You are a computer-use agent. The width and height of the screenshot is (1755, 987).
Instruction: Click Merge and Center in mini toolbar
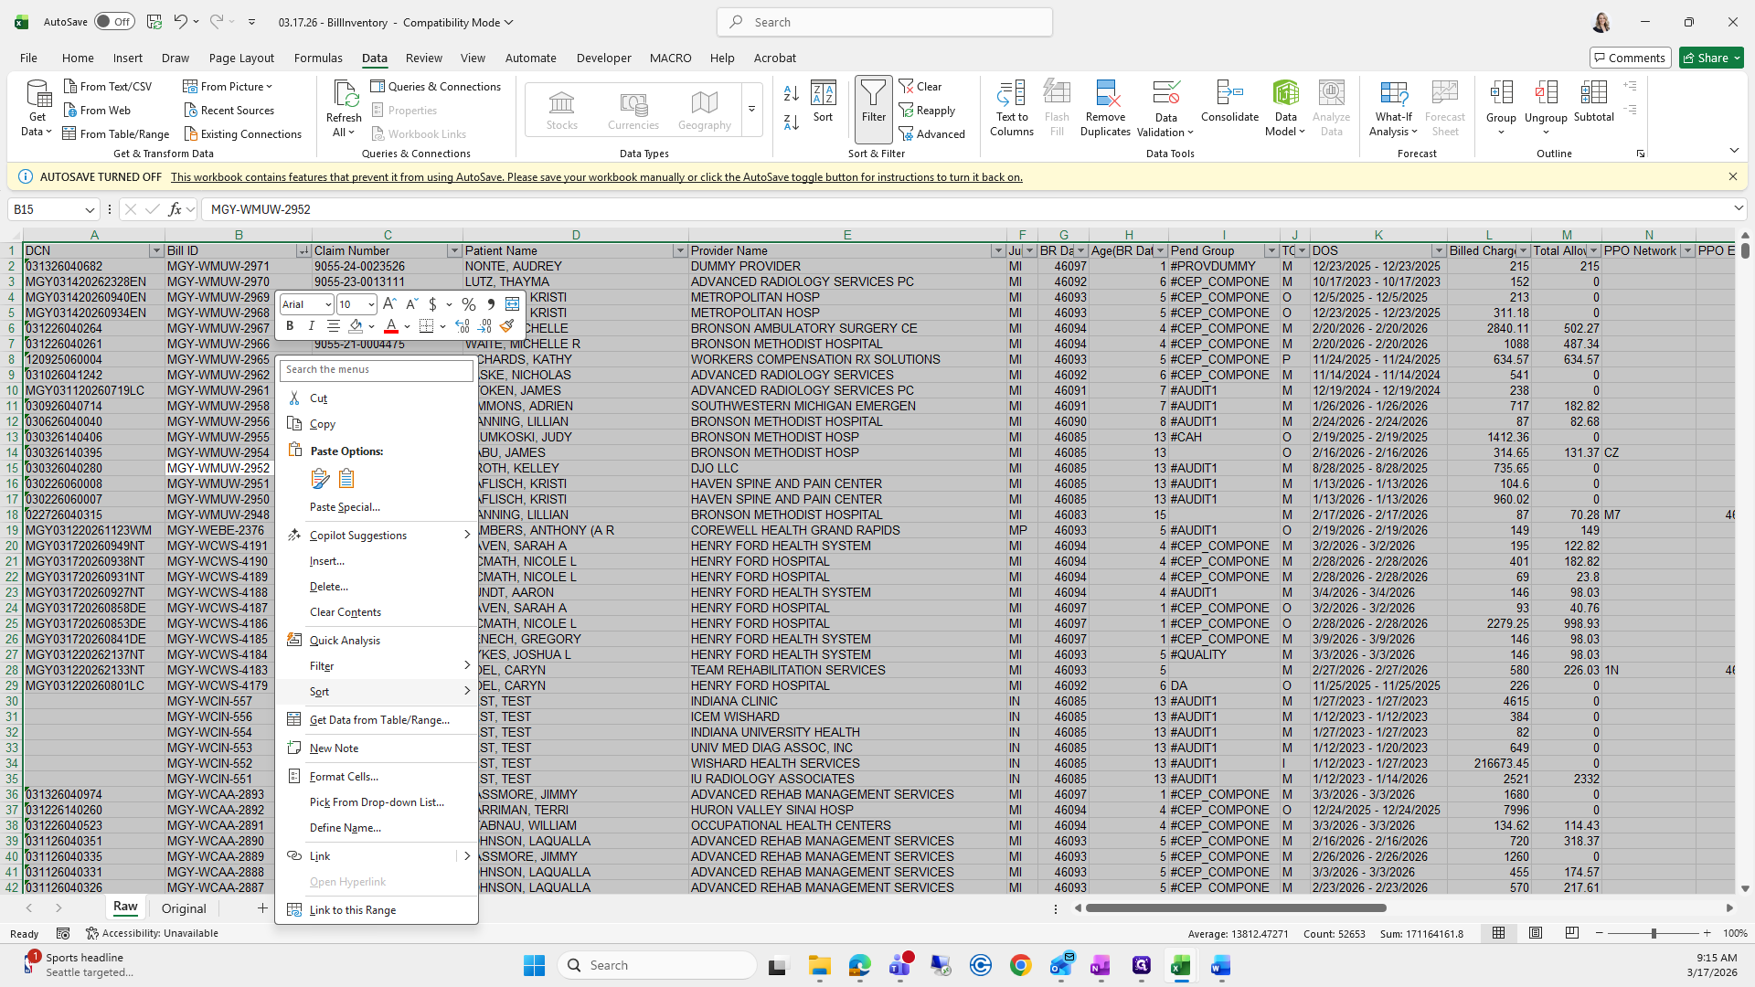pyautogui.click(x=512, y=304)
